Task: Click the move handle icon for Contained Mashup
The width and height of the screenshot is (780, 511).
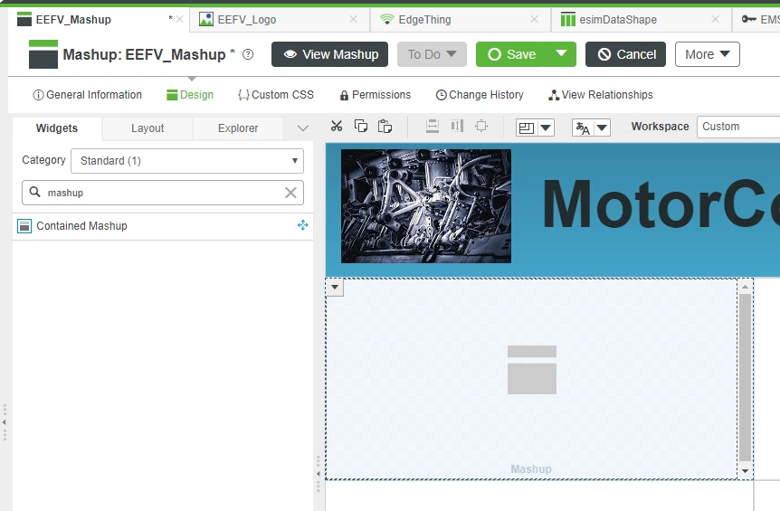Action: 302,225
